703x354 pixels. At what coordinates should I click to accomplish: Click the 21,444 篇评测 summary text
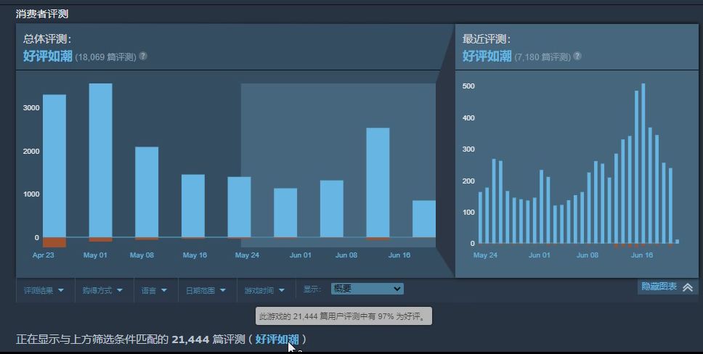pos(208,339)
